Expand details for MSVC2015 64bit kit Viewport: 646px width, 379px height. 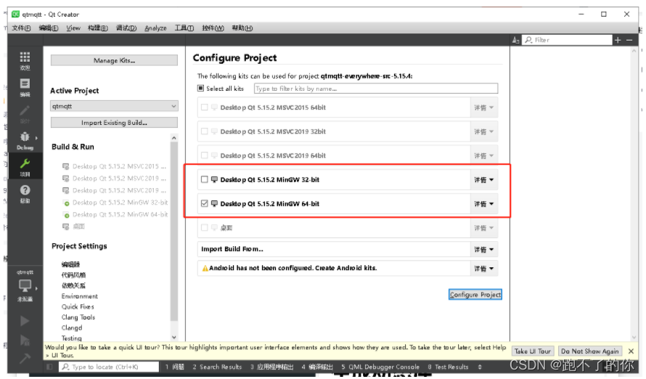click(x=483, y=107)
